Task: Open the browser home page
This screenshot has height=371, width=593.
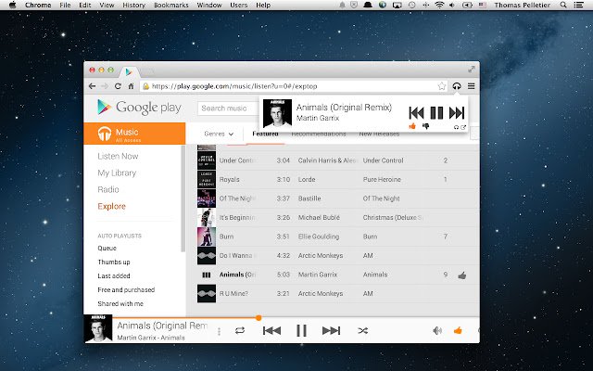Action: click(131, 86)
